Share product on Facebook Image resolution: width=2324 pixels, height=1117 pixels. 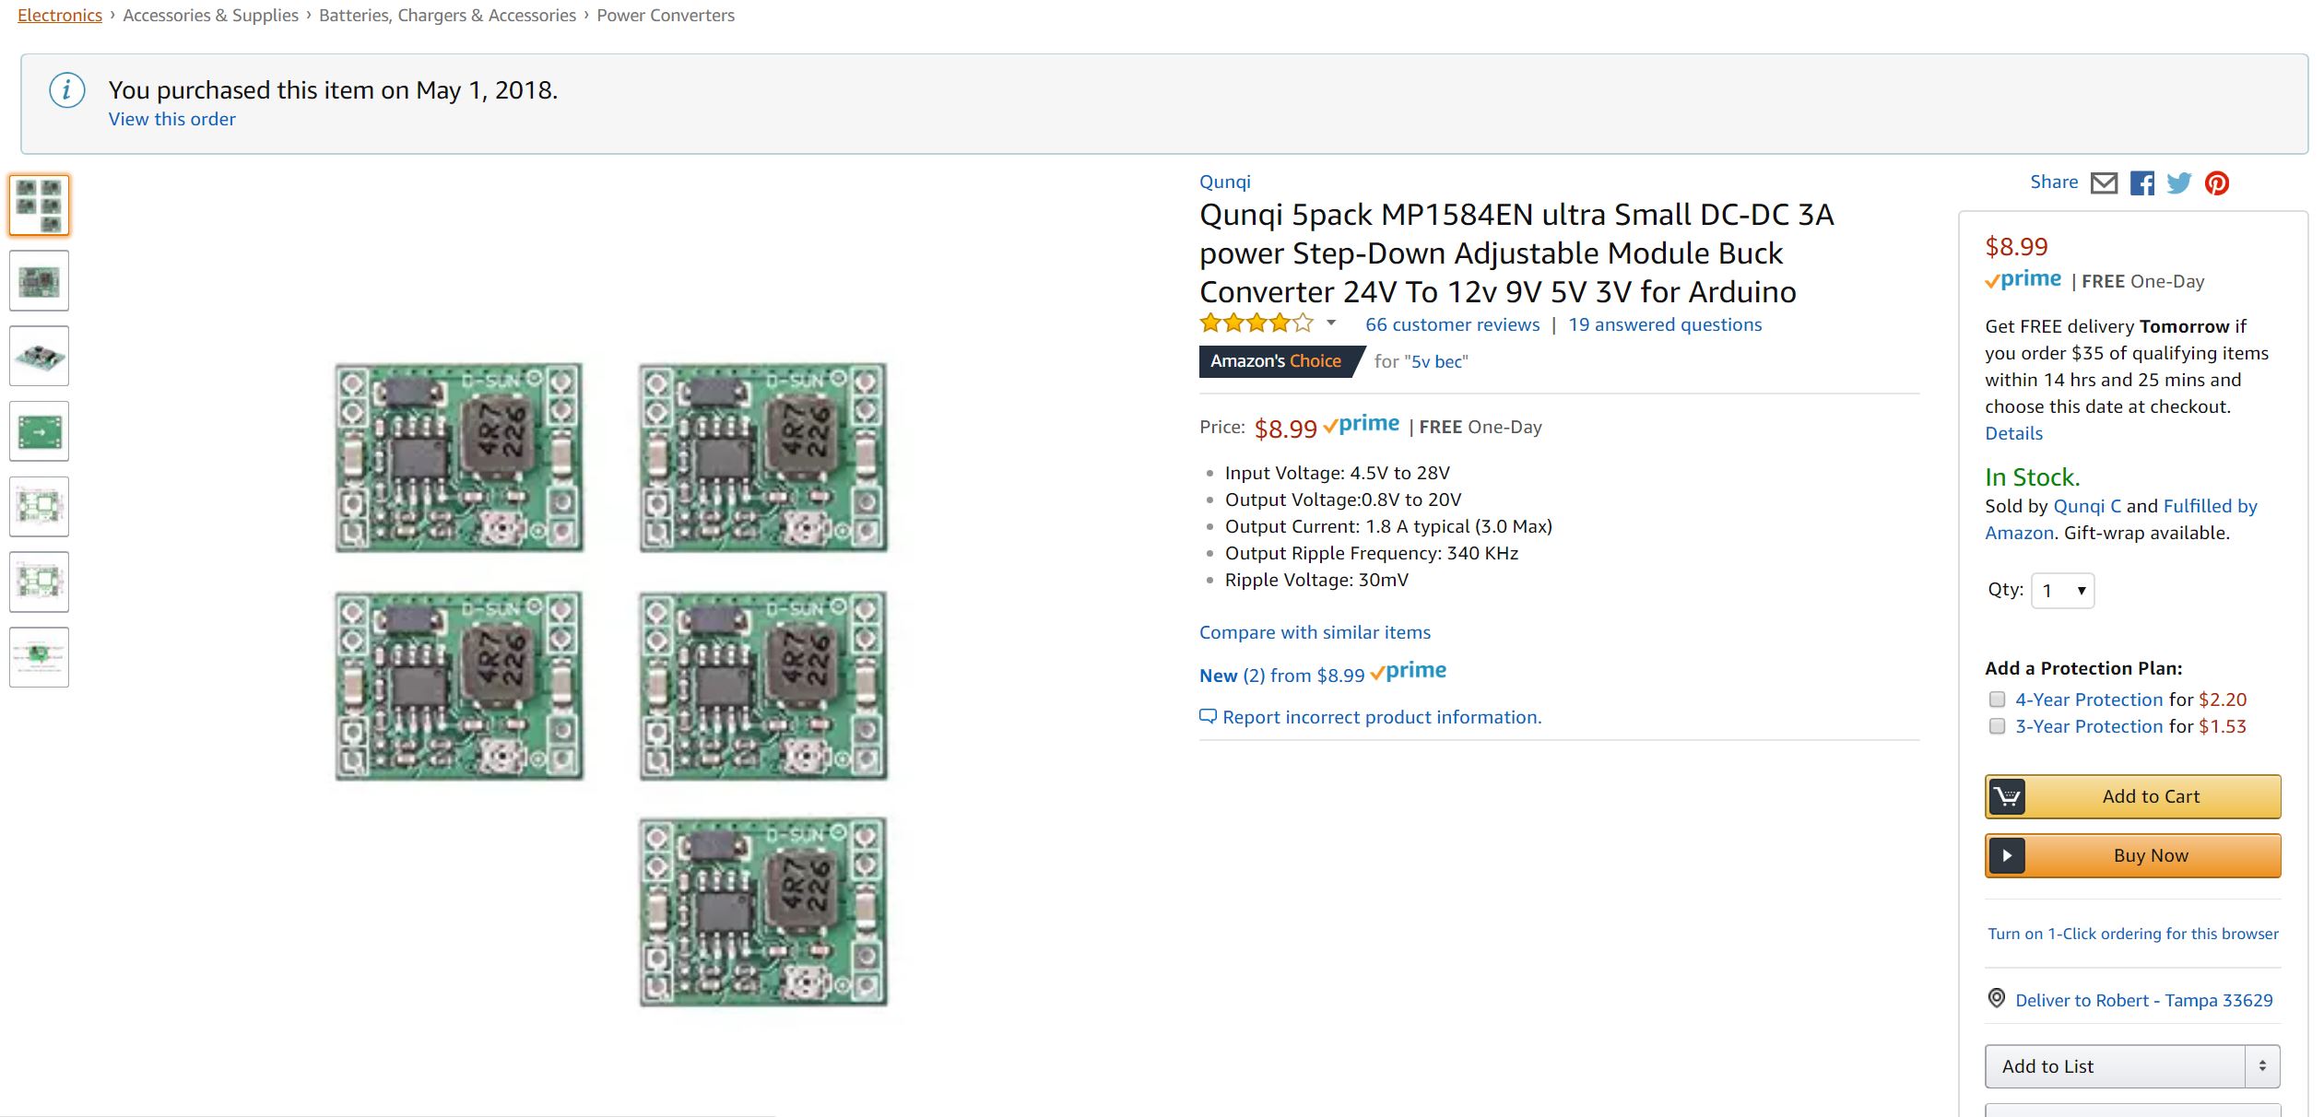click(x=2141, y=183)
